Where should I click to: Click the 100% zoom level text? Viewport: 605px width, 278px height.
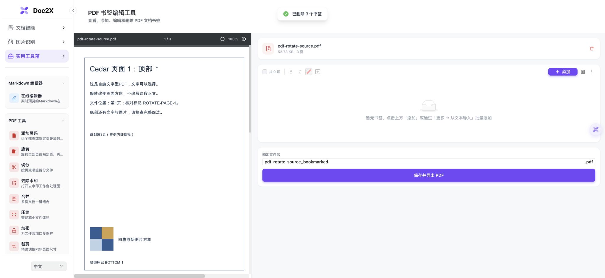(233, 39)
